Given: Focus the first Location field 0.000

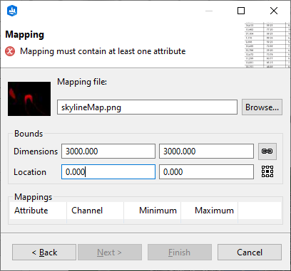Looking at the screenshot, I should (x=108, y=171).
